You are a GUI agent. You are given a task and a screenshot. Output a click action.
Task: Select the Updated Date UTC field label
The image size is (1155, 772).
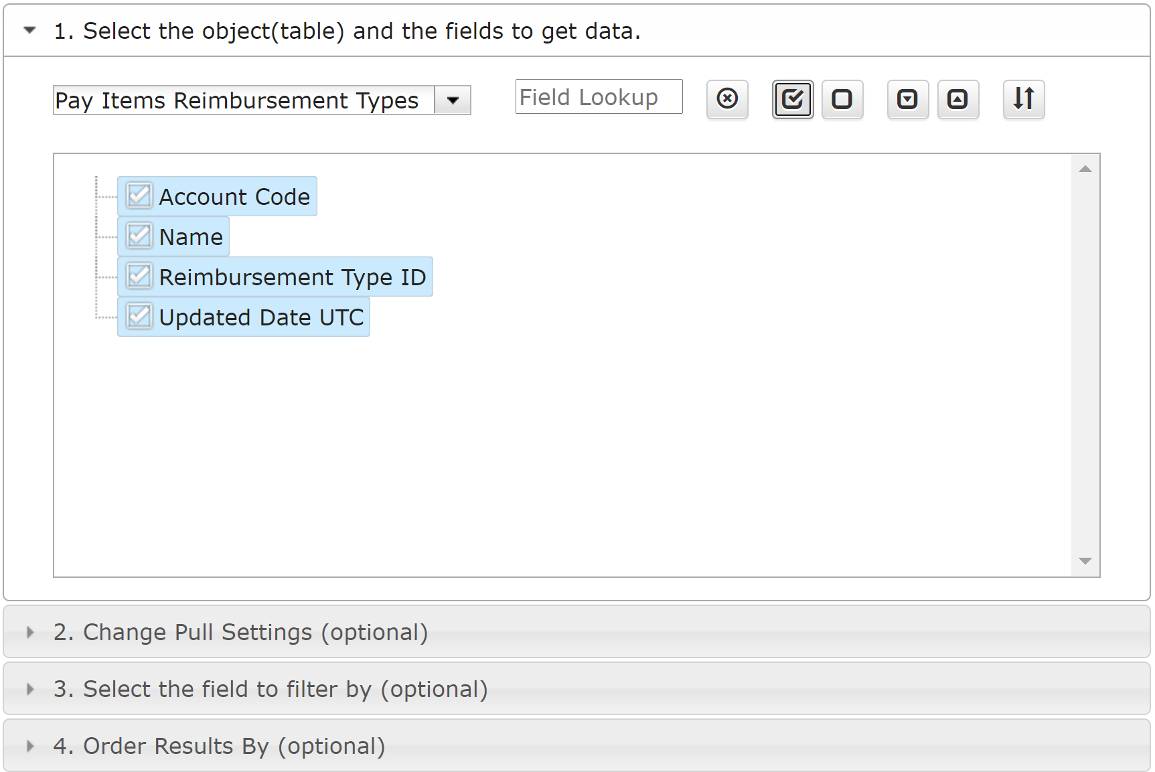(x=261, y=317)
